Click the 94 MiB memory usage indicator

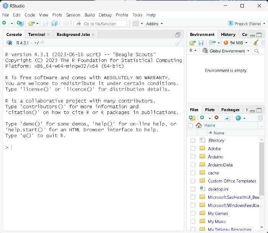[x=235, y=43]
